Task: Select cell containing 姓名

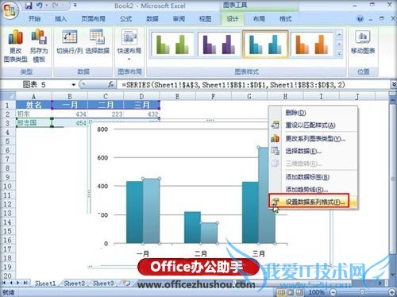Action: [x=33, y=105]
